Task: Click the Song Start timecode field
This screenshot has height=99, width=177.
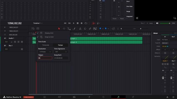Action: pos(61,58)
